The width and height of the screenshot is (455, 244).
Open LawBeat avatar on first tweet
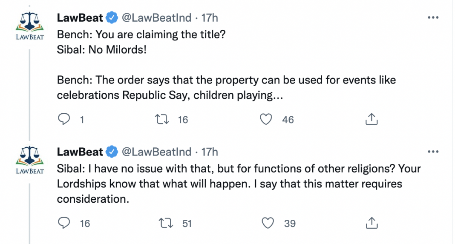pos(29,26)
